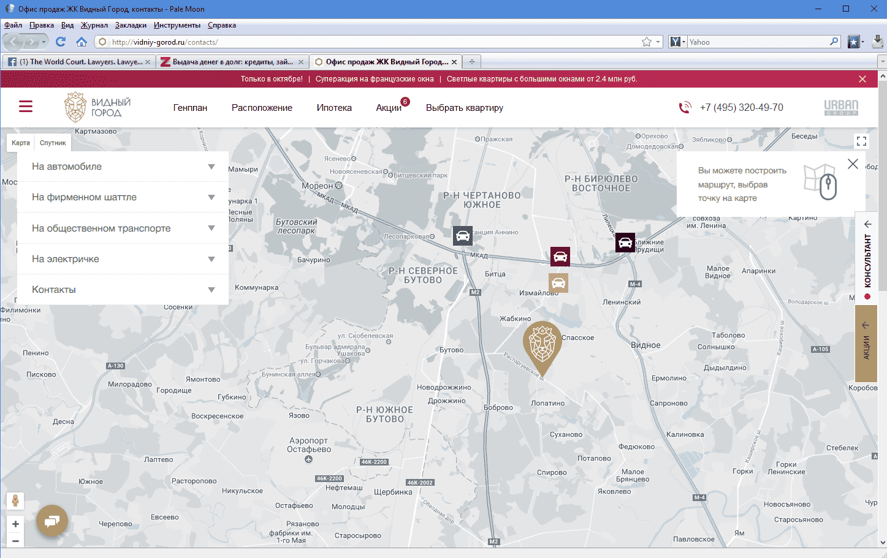
Task: Open the search engine selector dropdown
Action: [x=677, y=42]
